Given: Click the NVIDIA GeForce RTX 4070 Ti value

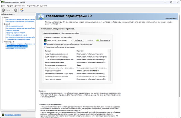Looking at the screenshot, I should point(88,71).
